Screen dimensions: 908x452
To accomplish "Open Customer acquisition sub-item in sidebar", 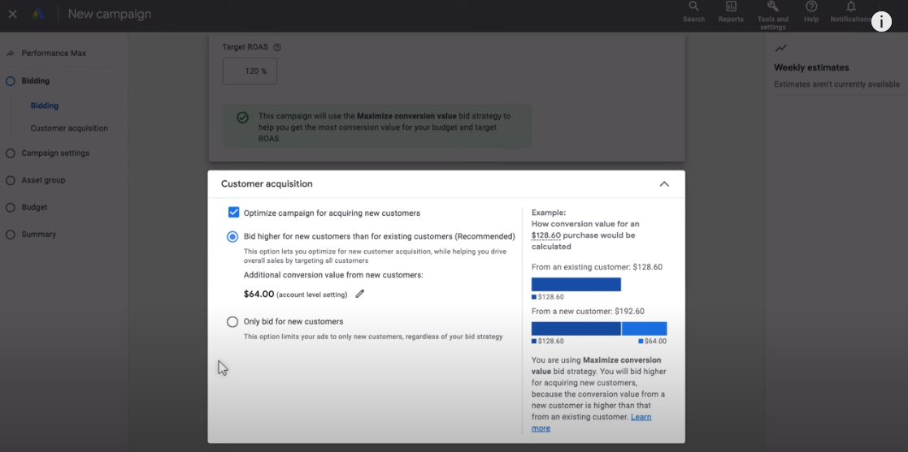I will pos(69,128).
